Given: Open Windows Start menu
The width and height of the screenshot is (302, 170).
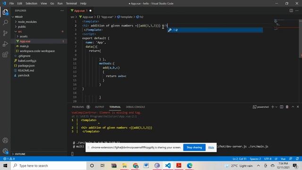Looking at the screenshot, I should [5, 166].
